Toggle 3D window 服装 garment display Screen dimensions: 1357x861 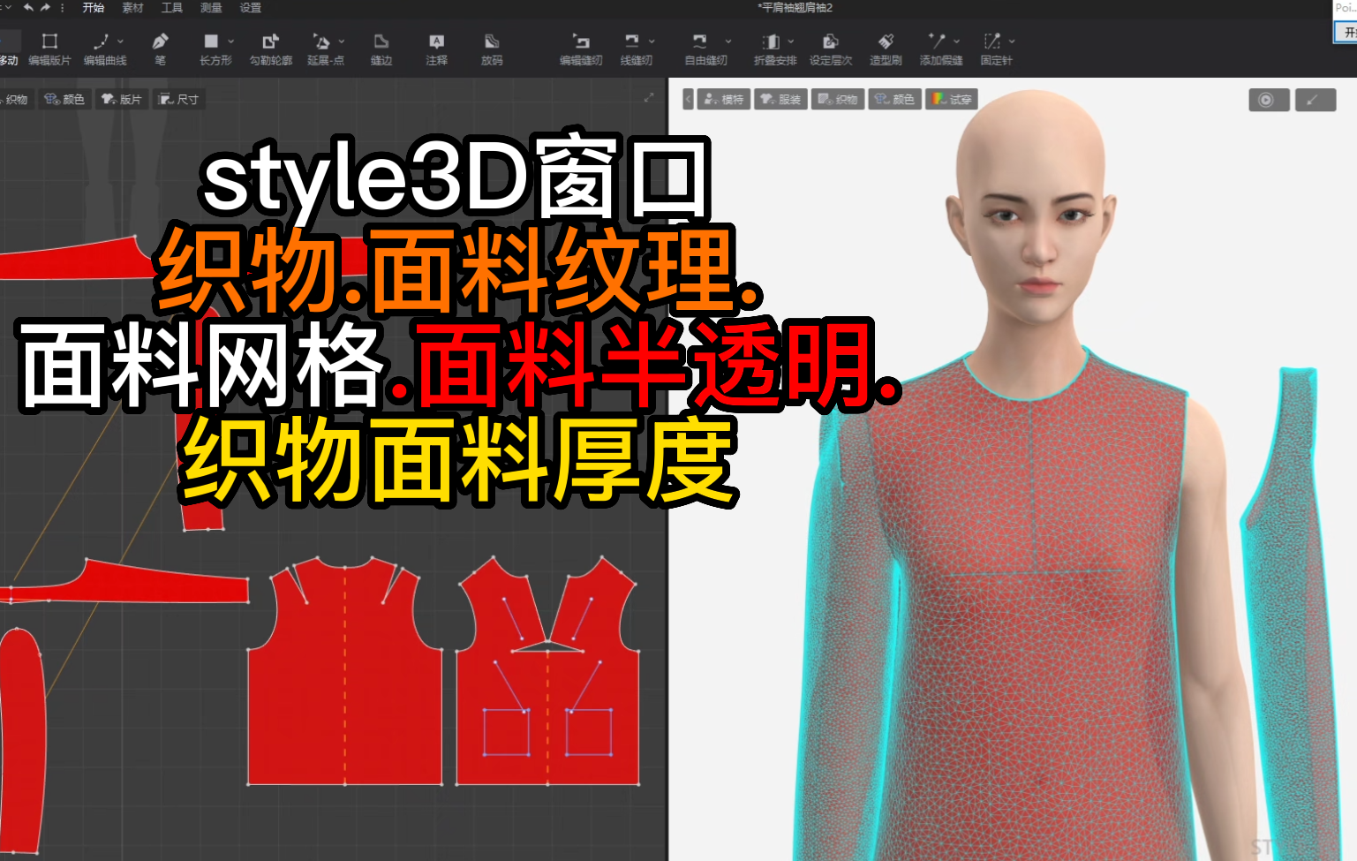pyautogui.click(x=780, y=99)
